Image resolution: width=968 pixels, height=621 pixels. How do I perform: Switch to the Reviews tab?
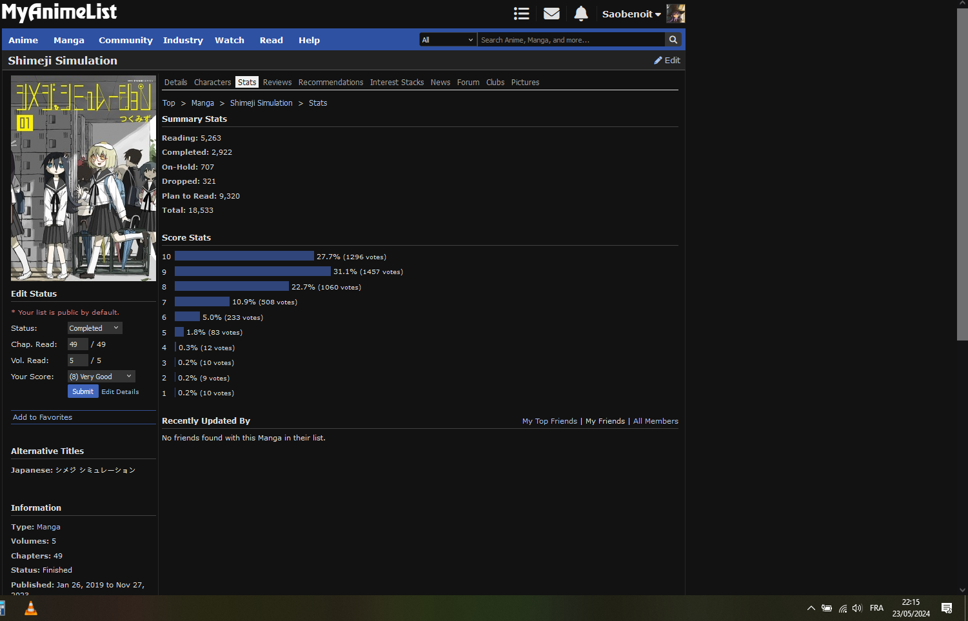pyautogui.click(x=277, y=83)
